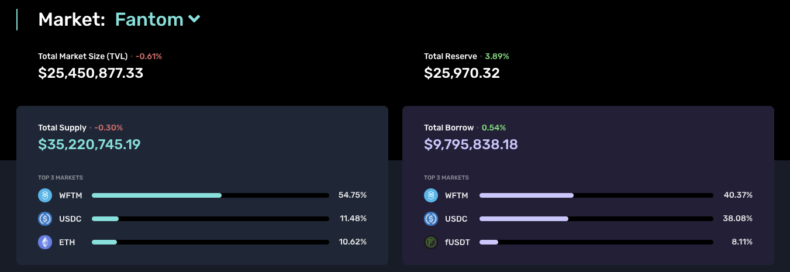The width and height of the screenshot is (790, 272).
Task: Click the 40.37% borrow percentage
Action: 739,195
